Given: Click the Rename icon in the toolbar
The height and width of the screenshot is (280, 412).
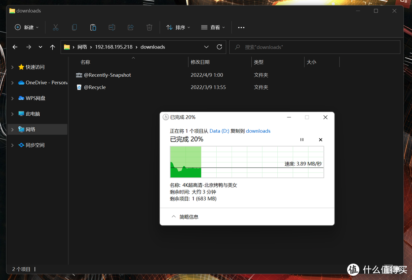Looking at the screenshot, I should coord(112,27).
